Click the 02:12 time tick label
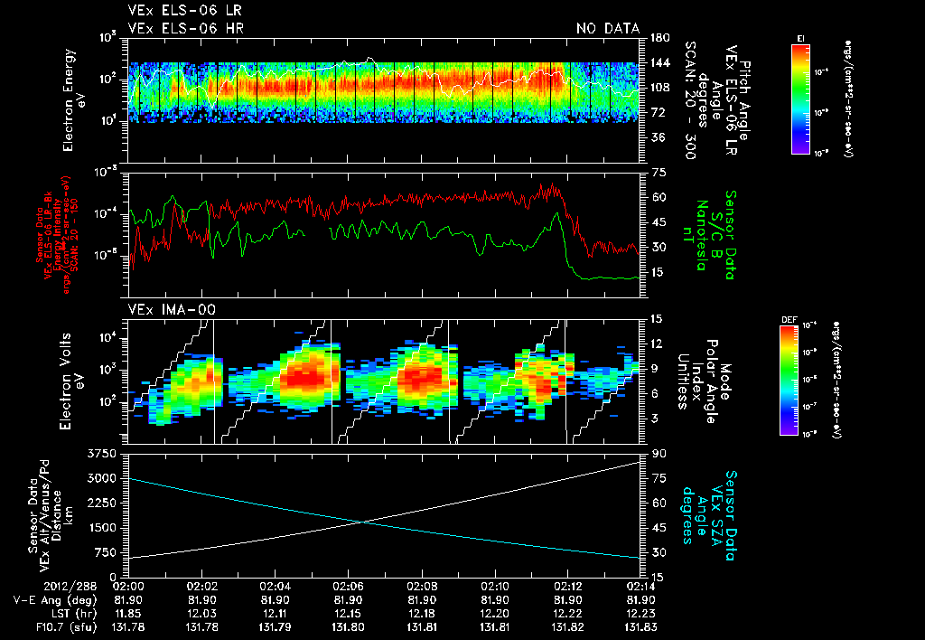Image resolution: width=925 pixels, height=640 pixels. (567, 587)
